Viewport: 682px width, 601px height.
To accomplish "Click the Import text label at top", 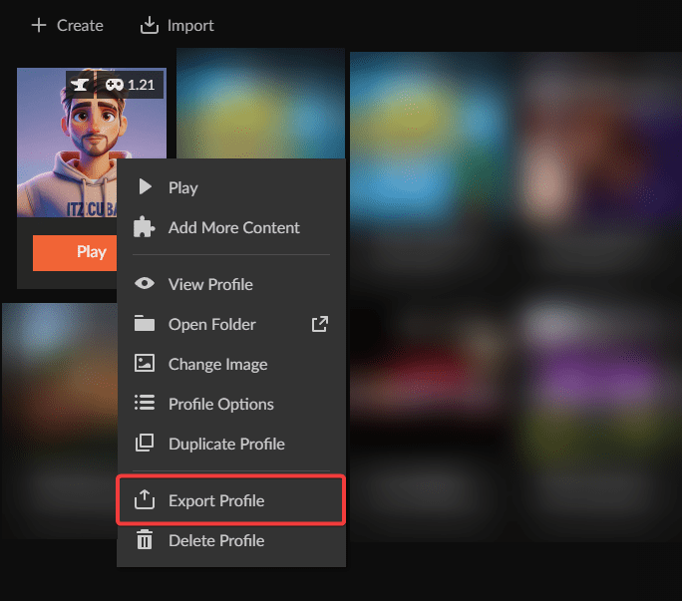I will [190, 25].
